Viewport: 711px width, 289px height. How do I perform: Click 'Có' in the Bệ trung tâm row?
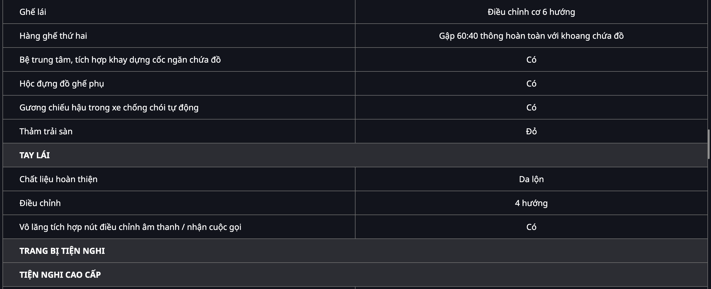tap(531, 60)
